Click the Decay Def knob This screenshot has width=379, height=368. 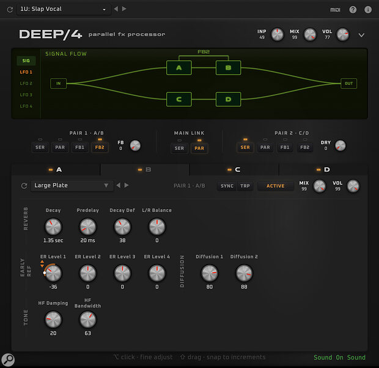(122, 227)
